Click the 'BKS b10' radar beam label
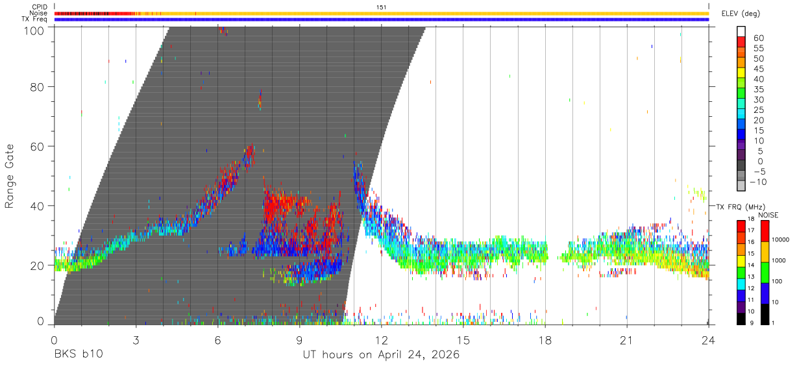The width and height of the screenshot is (797, 368). click(x=78, y=355)
